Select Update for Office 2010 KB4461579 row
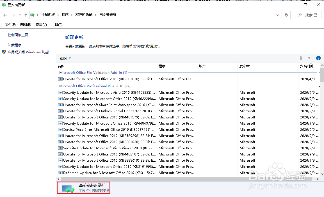Viewport: 324px width, 197px height. (188, 117)
